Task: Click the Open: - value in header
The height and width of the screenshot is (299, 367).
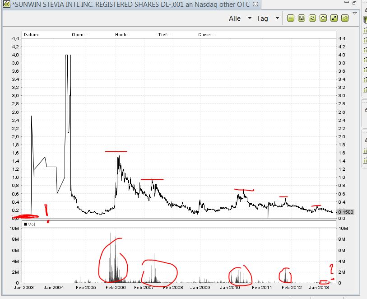Action: click(x=79, y=35)
